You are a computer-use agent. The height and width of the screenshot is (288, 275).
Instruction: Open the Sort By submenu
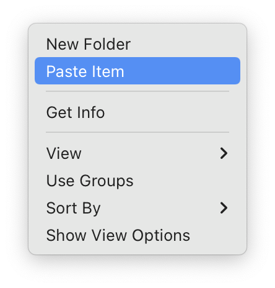pos(137,208)
